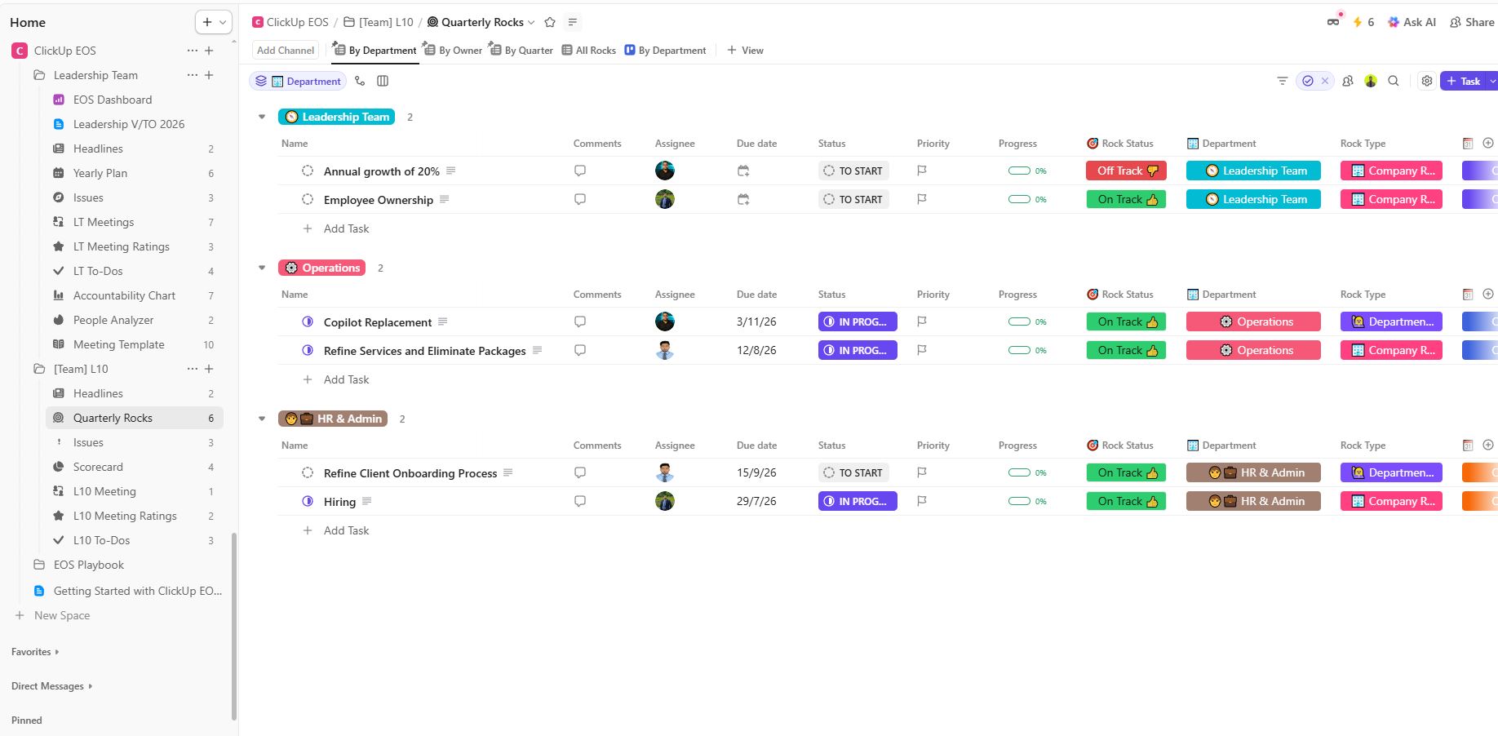Open the search magnifier icon in toolbar
1498x736 pixels.
tap(1394, 81)
